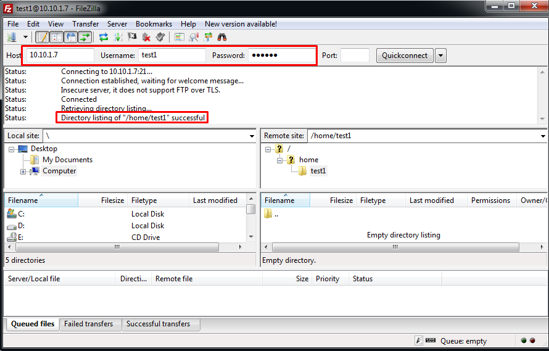Click the green activity indicator light
The height and width of the screenshot is (351, 549).
[524, 340]
